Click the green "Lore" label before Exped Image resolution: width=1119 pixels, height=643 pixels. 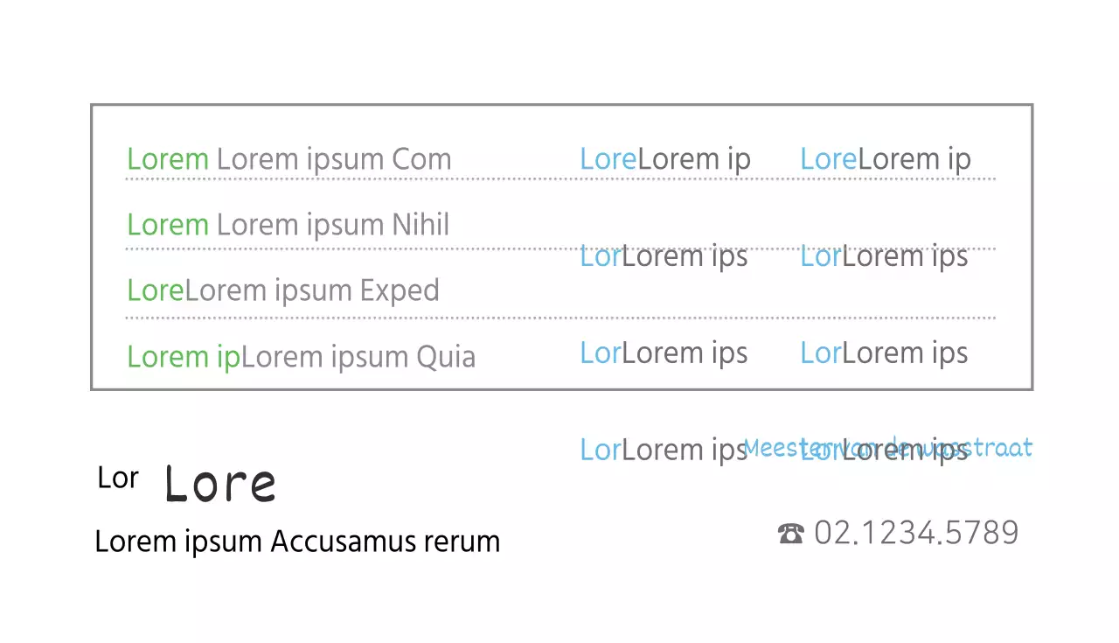pyautogui.click(x=156, y=290)
